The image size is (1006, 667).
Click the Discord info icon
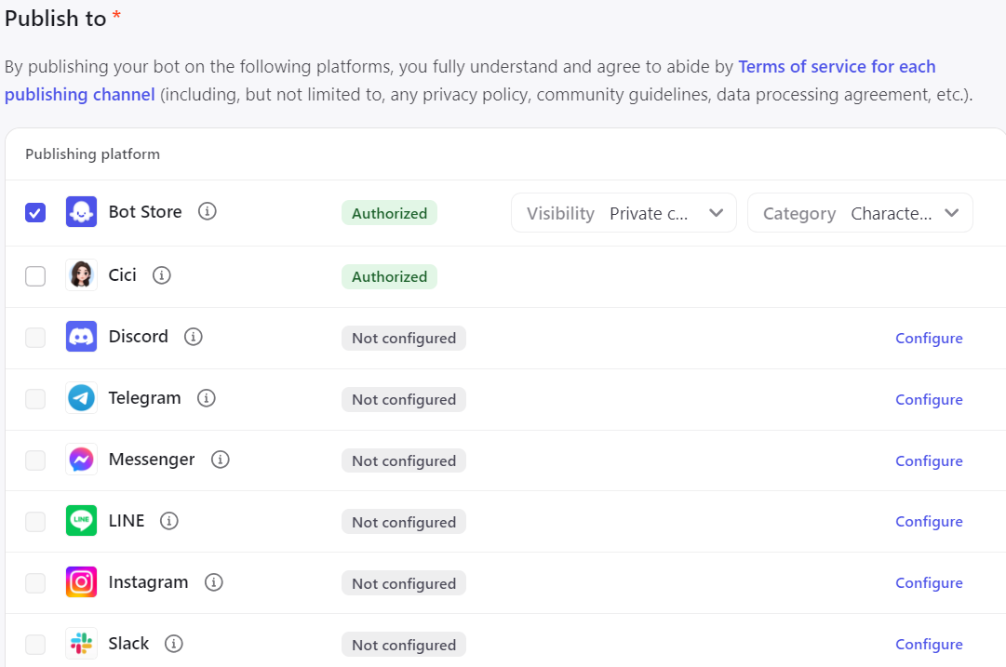point(194,337)
